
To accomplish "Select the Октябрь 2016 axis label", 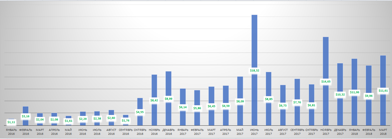I will (x=140, y=132).
